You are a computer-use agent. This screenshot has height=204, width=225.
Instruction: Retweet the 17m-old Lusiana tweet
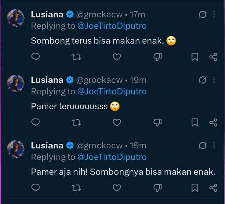coord(76,57)
